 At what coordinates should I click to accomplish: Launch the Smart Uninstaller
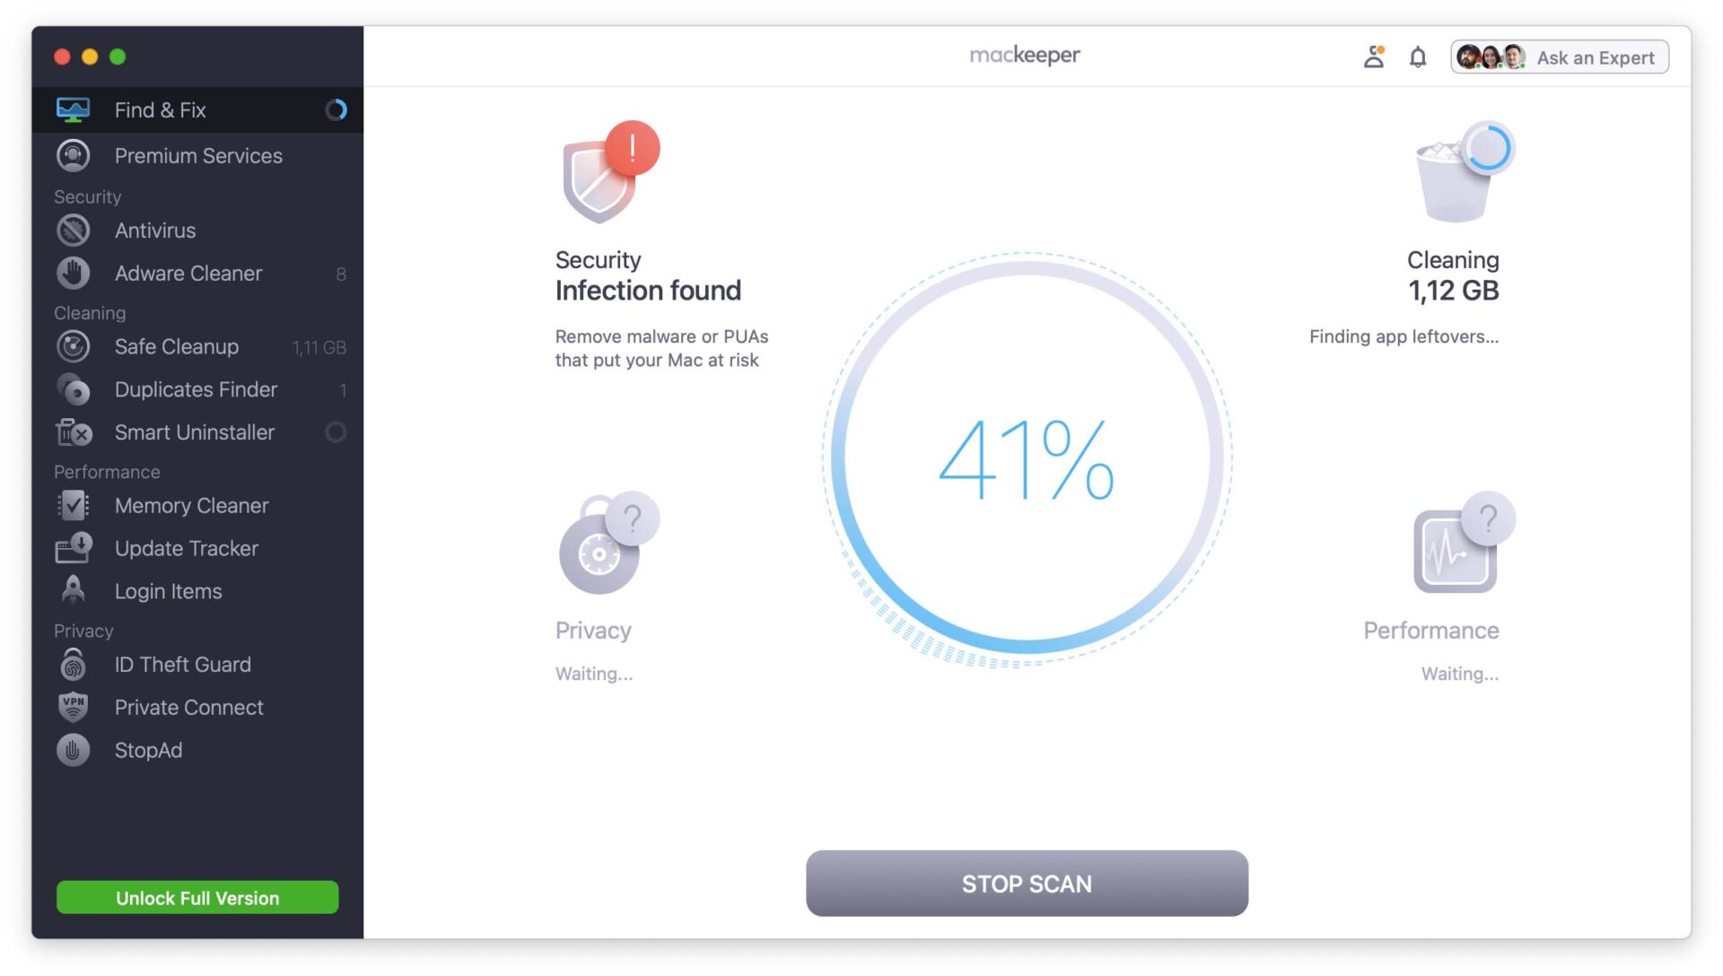194,432
